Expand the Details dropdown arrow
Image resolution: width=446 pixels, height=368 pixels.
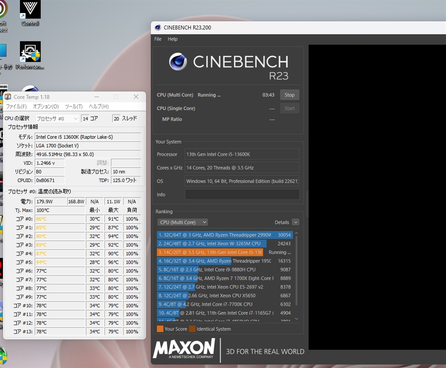click(296, 223)
